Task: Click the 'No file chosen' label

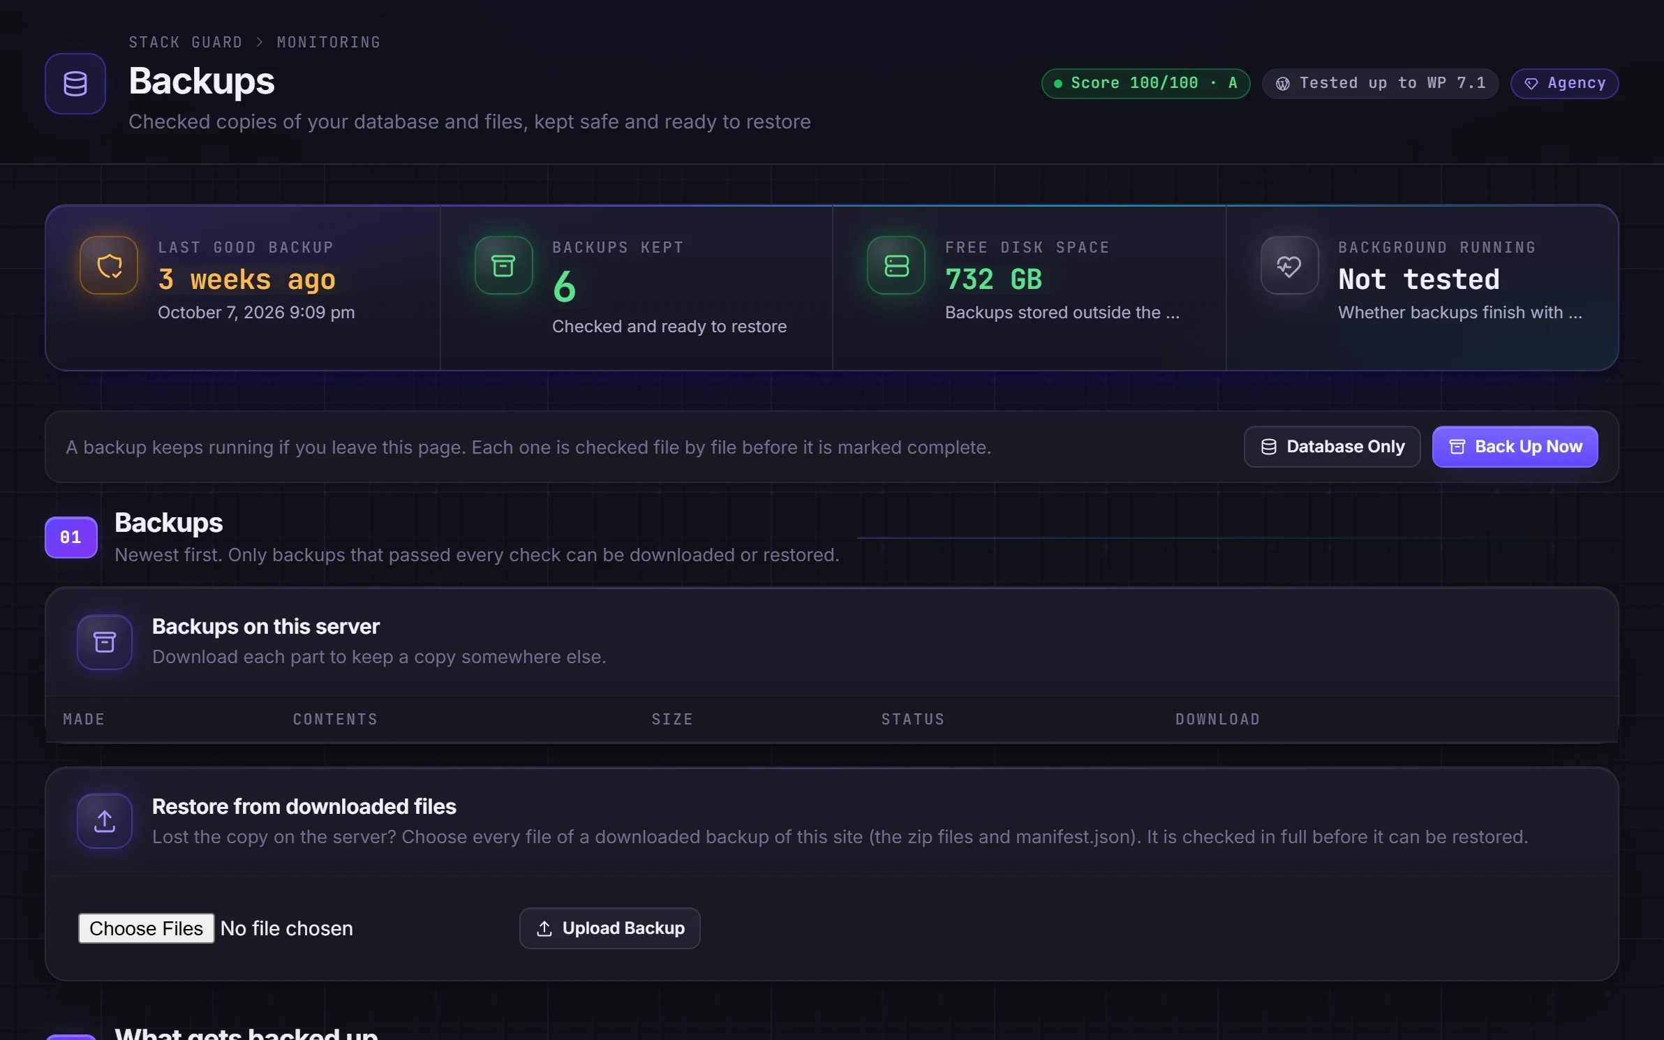Action: [286, 928]
